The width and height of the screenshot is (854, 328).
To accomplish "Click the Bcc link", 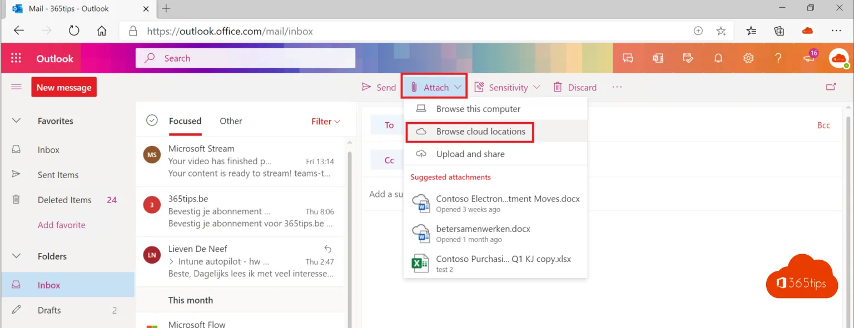I will pyautogui.click(x=823, y=125).
